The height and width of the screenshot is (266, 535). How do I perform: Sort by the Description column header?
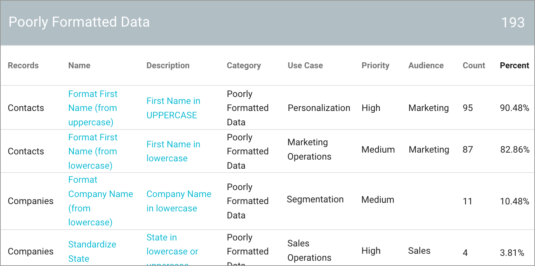tap(168, 65)
